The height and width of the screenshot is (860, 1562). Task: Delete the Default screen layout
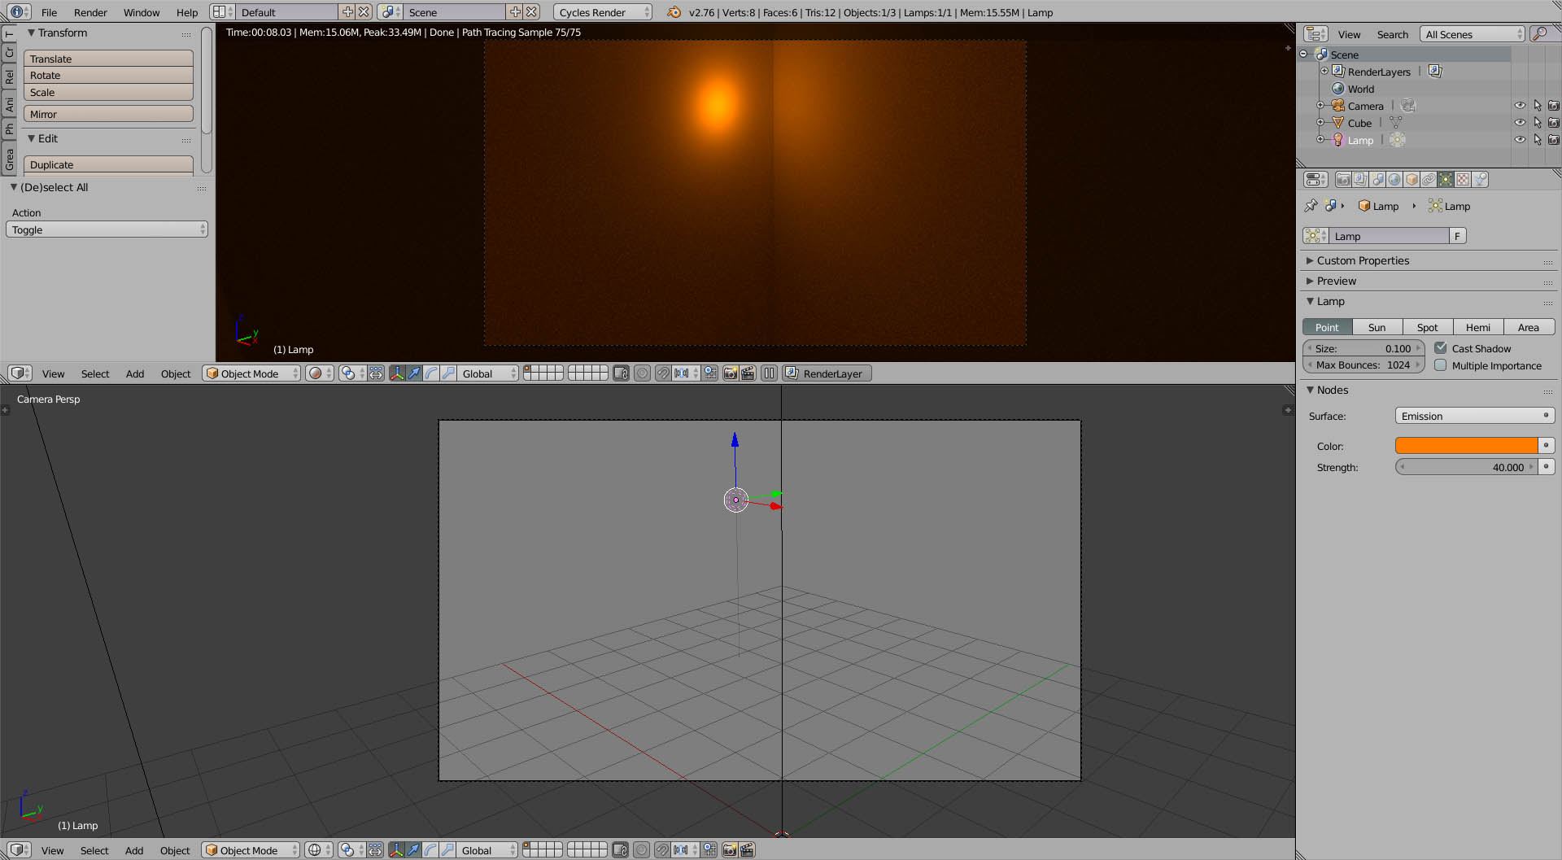(x=364, y=12)
